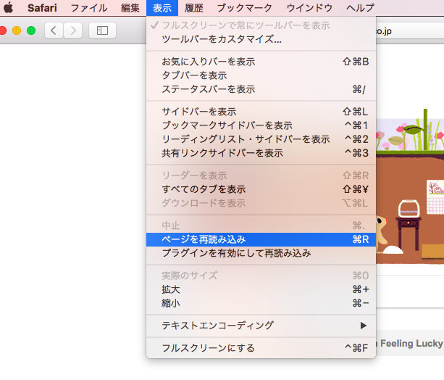Image resolution: width=444 pixels, height=380 pixels.
Task: Open the 編集 menu
Action: click(130, 8)
